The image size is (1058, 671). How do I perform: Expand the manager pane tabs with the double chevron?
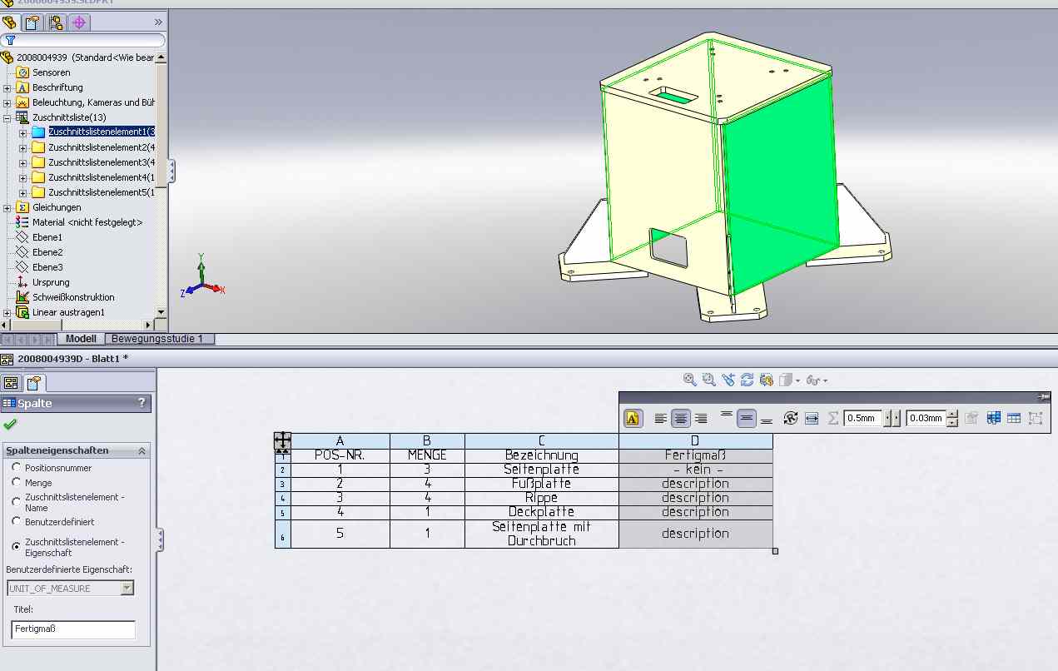[x=158, y=22]
